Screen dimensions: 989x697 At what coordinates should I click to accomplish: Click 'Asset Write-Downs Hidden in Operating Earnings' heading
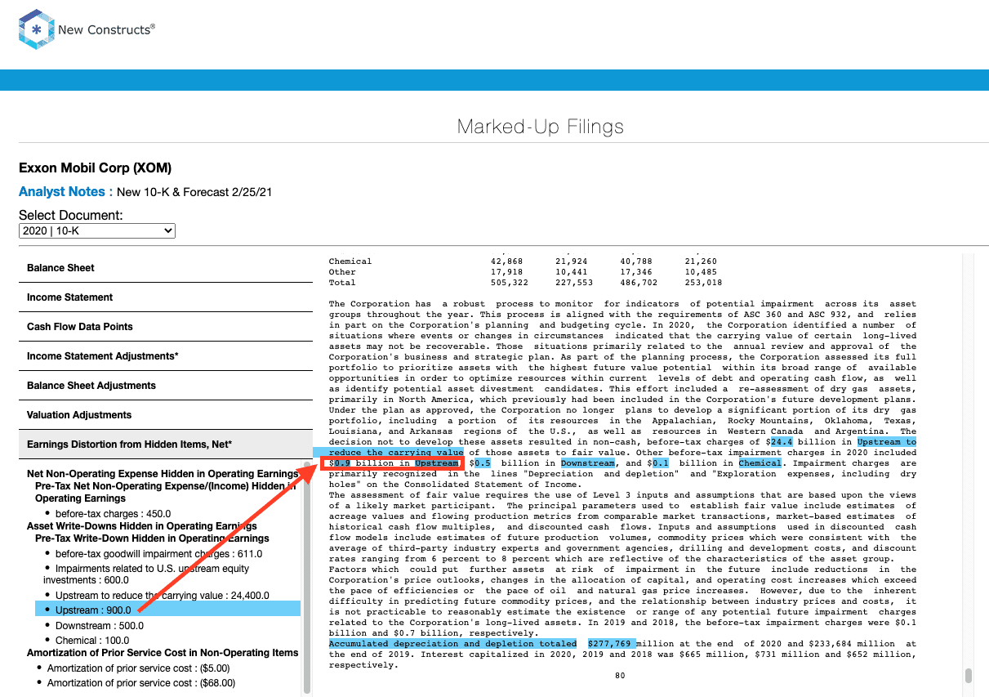tap(142, 526)
